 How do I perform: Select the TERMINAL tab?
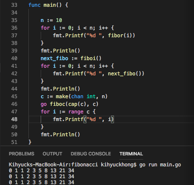(x=131, y=154)
